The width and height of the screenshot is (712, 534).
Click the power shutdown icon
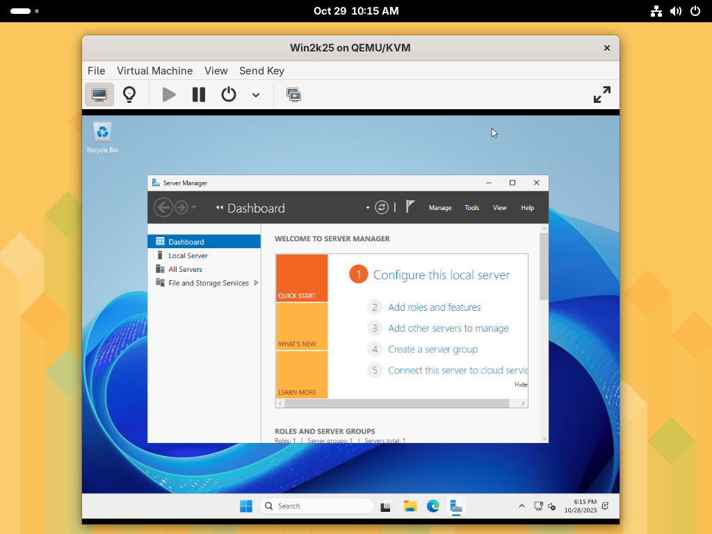tap(229, 95)
